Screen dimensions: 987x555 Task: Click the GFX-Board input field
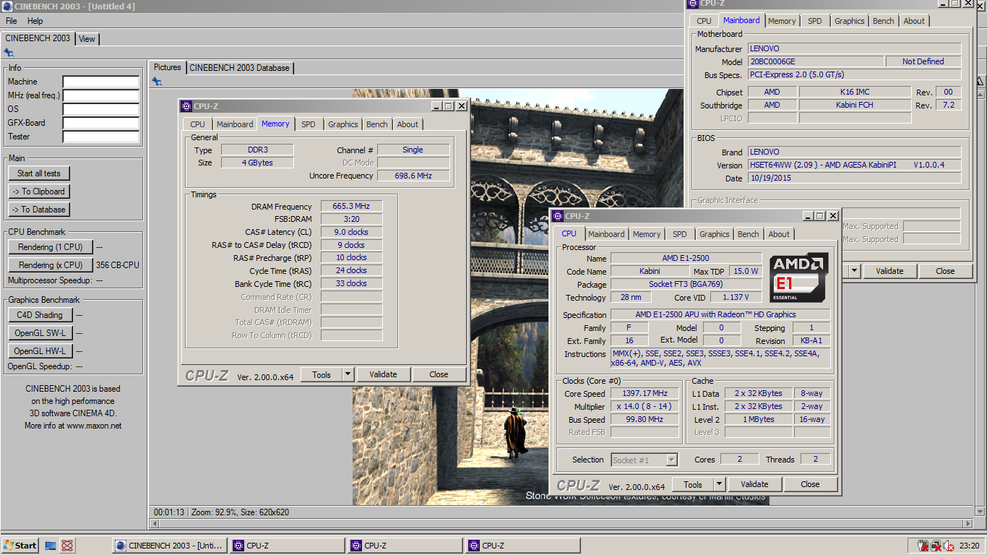tap(100, 123)
